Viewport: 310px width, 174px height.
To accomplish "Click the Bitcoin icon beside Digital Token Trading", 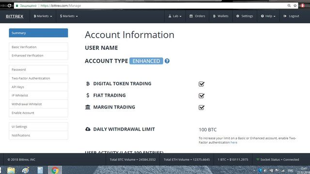I will point(88,84).
